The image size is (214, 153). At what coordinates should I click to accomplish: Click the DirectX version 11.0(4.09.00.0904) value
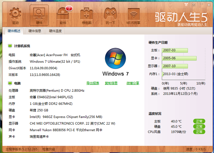coord(43,68)
